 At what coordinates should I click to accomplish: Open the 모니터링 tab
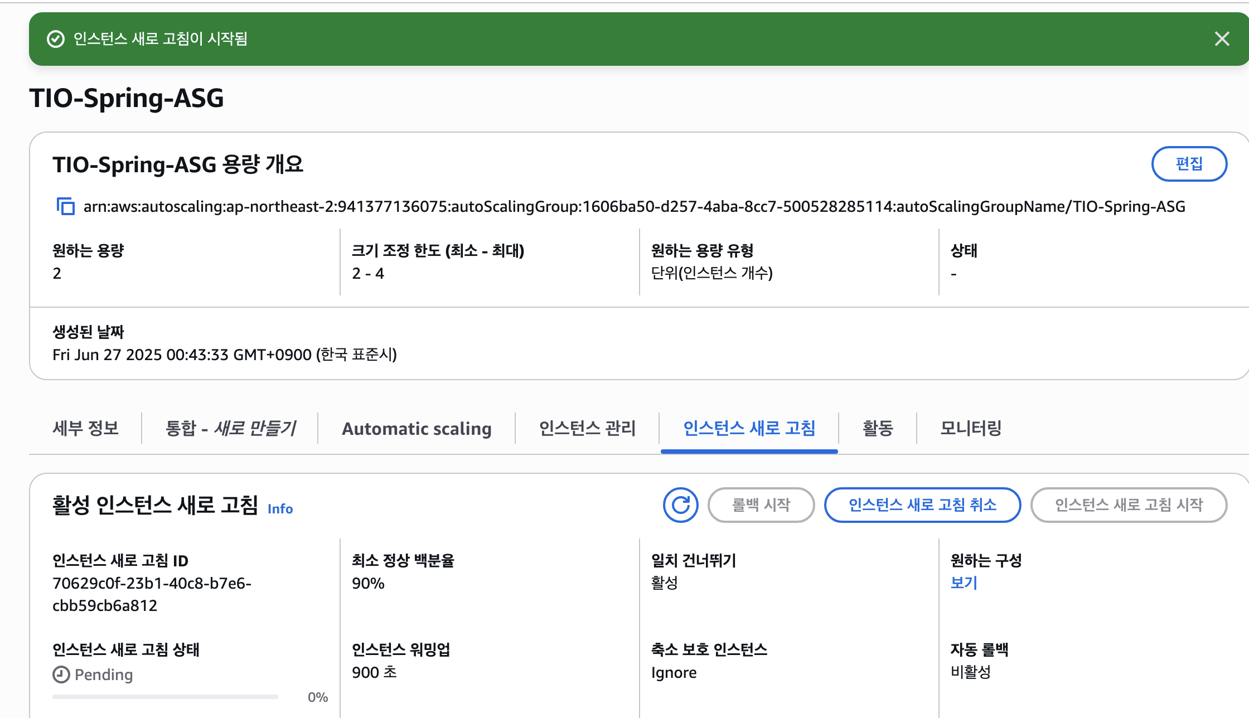[x=971, y=428]
